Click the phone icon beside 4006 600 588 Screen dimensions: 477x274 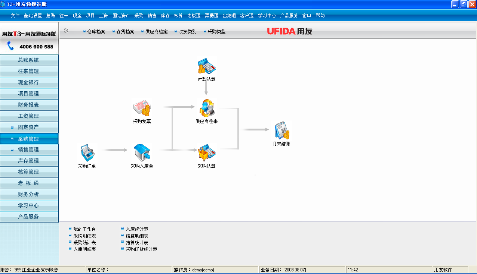[10, 46]
